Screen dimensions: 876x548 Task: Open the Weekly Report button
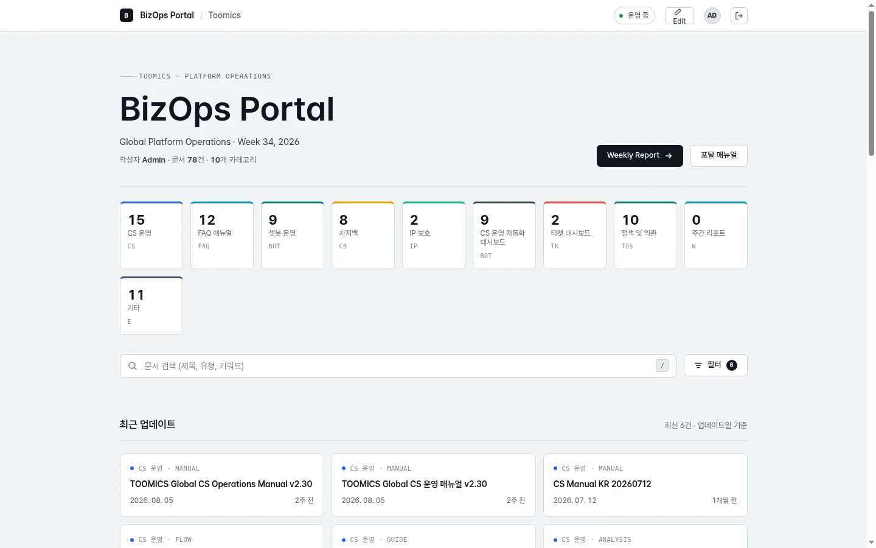pos(639,155)
